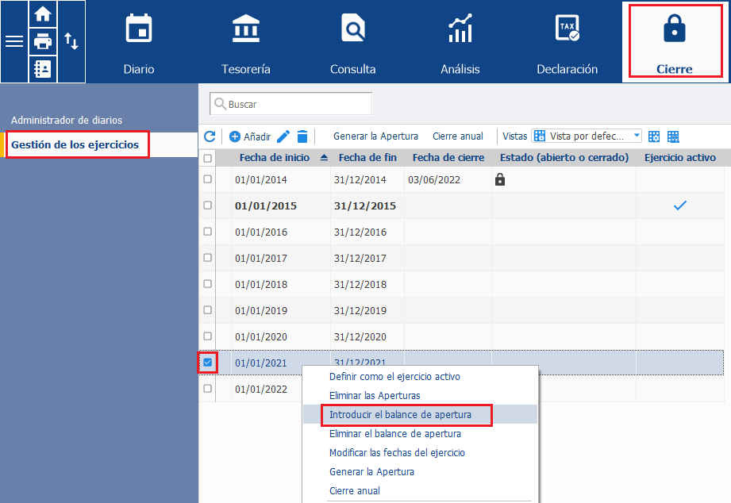Check the 01/01/2020 row checkbox
Screen dimensions: 731x503
(208, 336)
